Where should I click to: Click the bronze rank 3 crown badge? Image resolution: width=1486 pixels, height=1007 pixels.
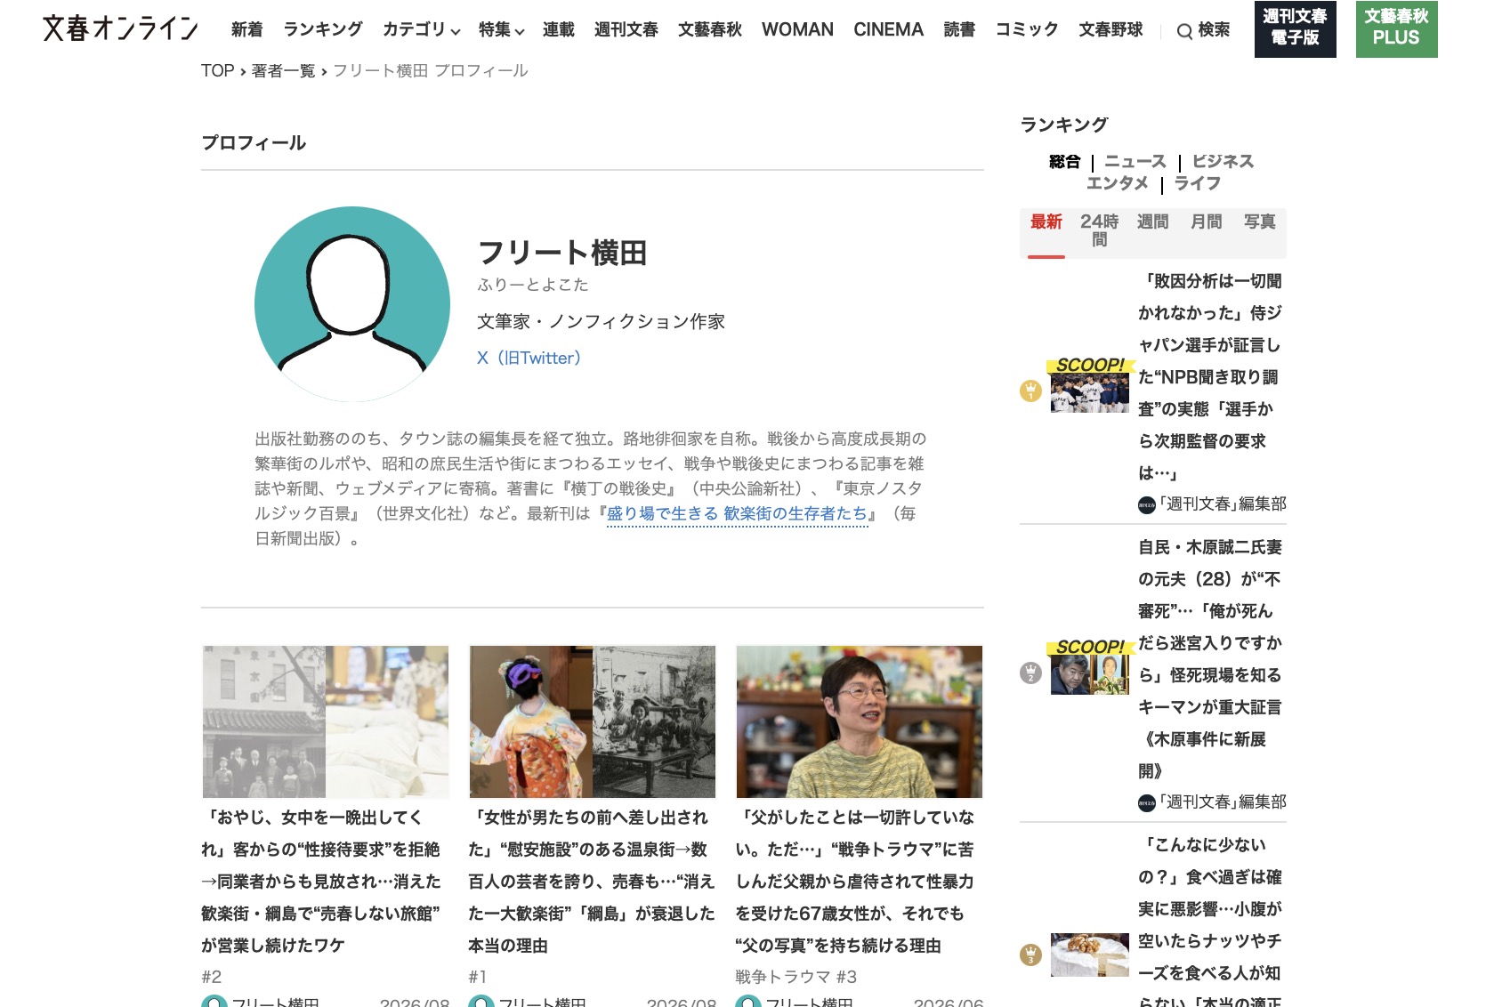1030,955
